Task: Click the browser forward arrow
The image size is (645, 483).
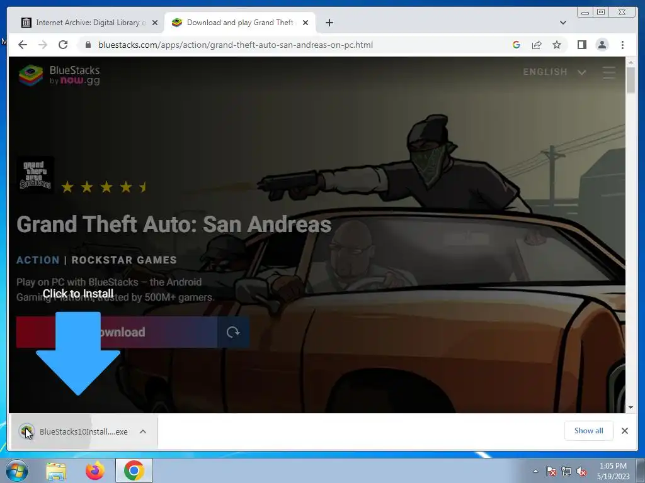Action: click(x=43, y=45)
